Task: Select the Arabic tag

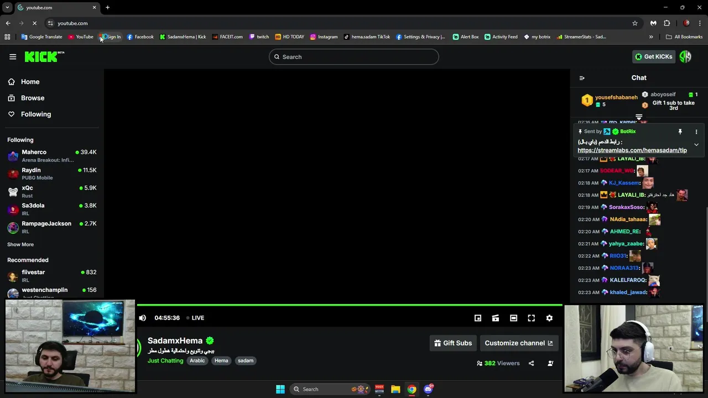Action: point(197,360)
